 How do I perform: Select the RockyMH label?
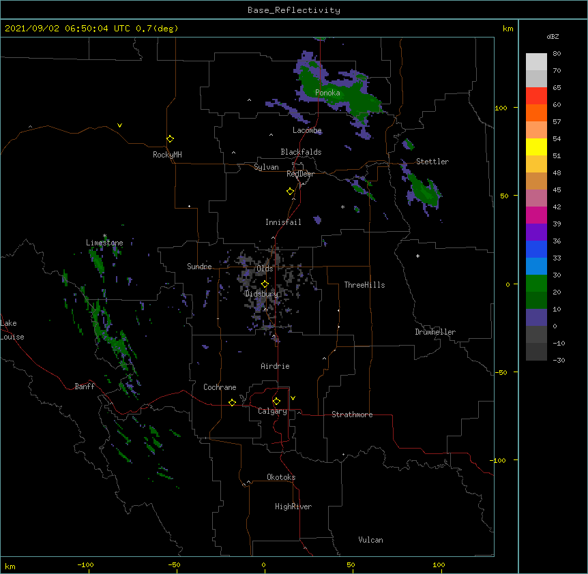[x=167, y=155]
